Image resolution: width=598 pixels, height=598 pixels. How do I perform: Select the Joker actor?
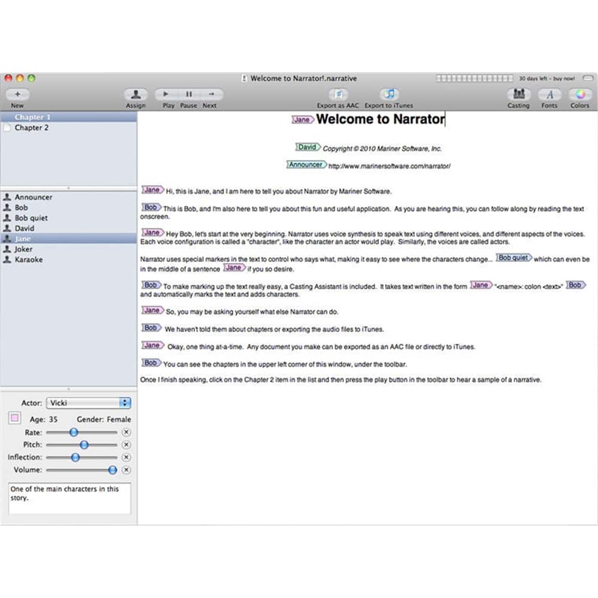tap(26, 249)
